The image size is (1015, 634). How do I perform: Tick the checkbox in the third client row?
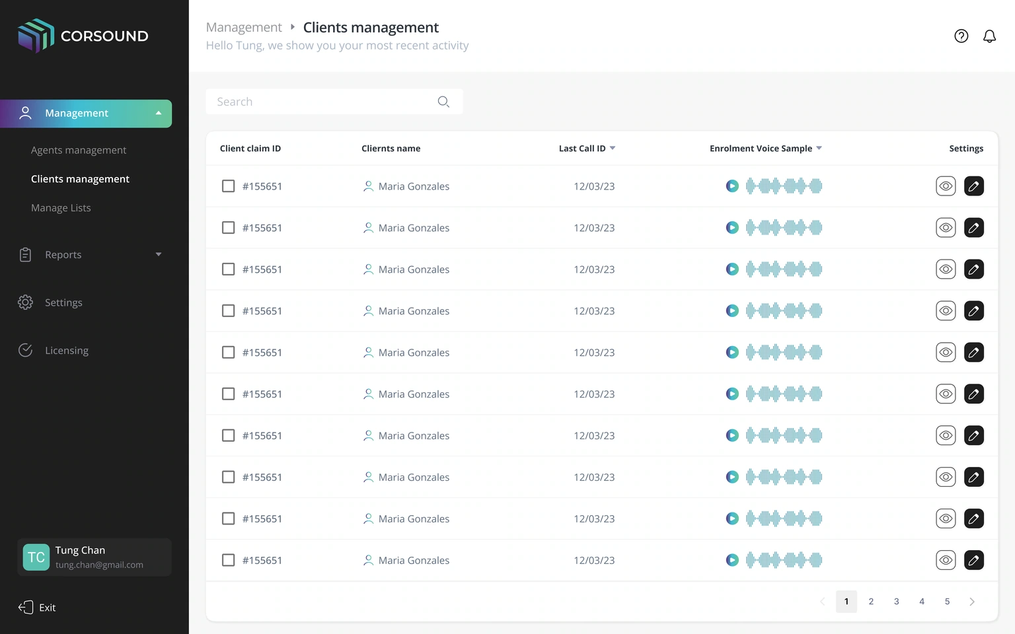(x=228, y=269)
